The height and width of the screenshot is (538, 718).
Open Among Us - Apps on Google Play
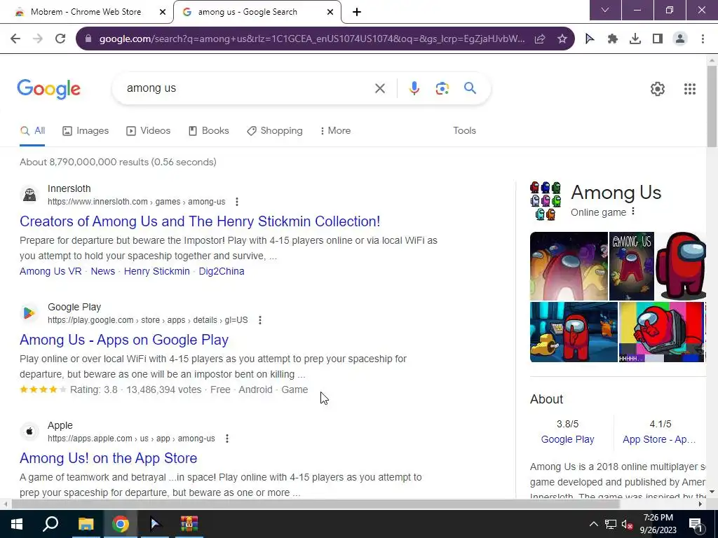pos(124,340)
